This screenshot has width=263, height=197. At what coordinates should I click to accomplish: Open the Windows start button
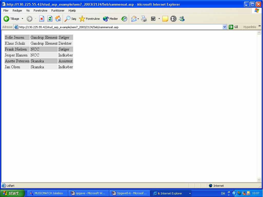tap(12, 193)
